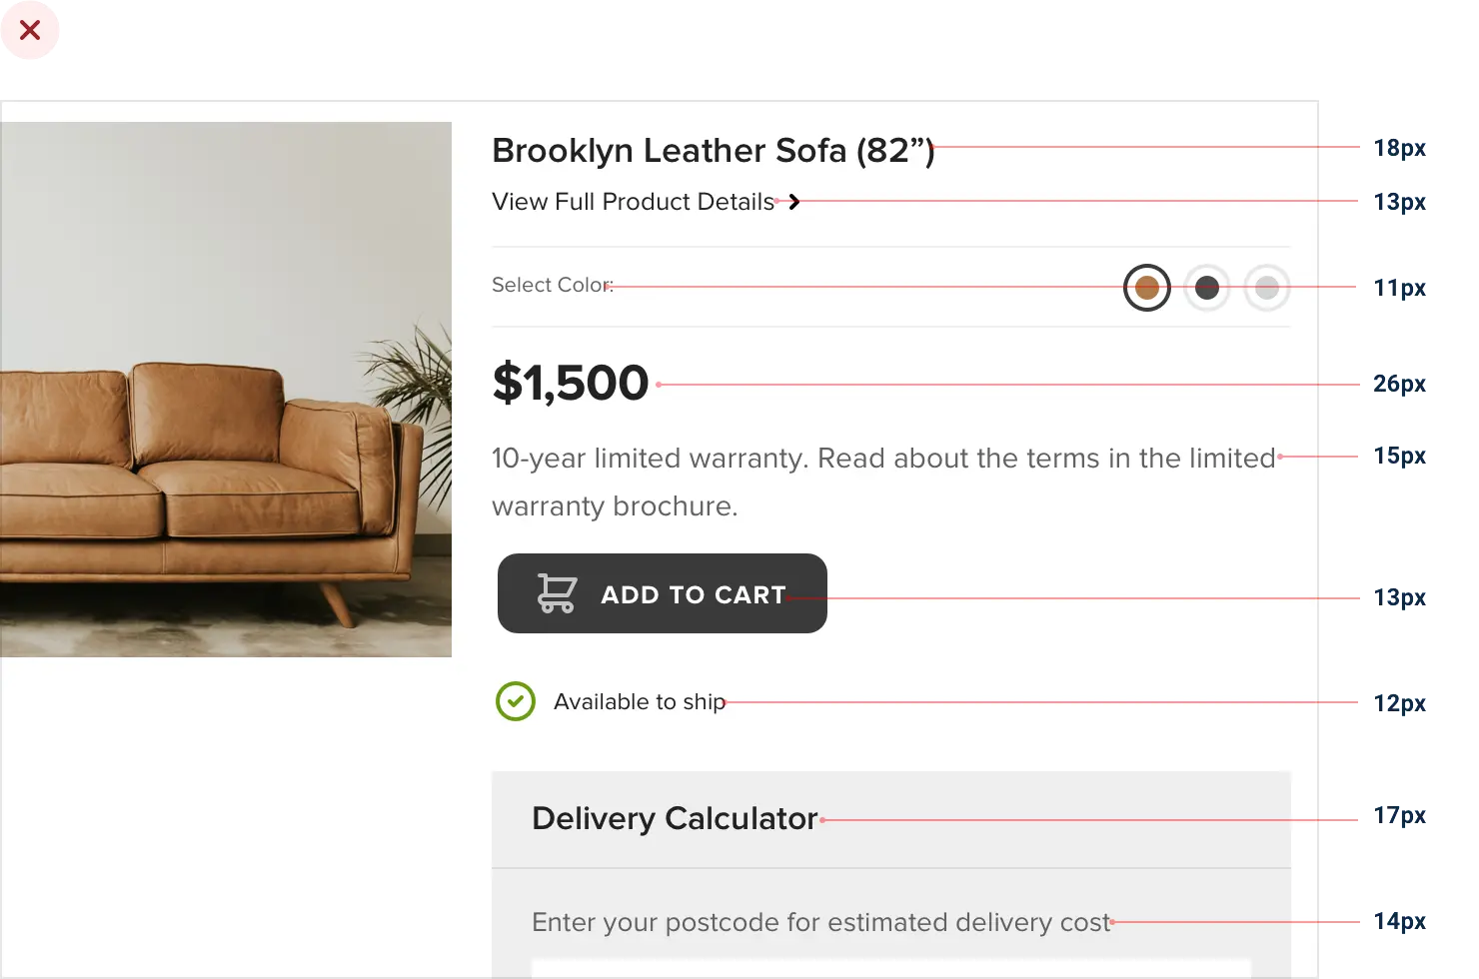This screenshot has width=1479, height=979.
Task: Choose the dark charcoal color swatch
Action: [1207, 289]
